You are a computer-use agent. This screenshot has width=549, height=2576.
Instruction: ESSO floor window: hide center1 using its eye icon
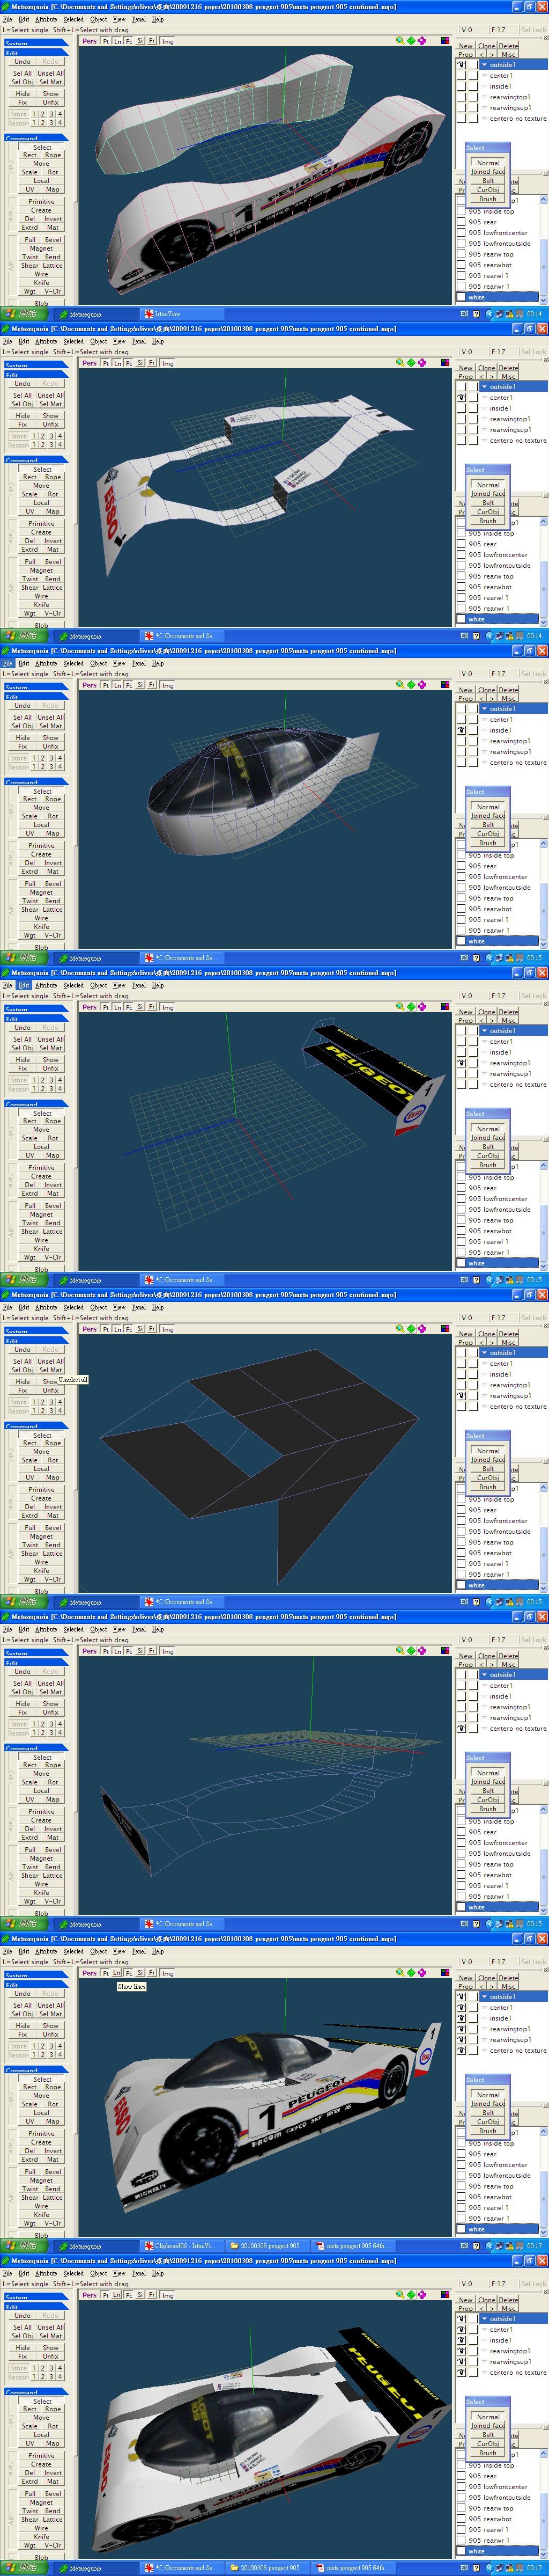461,397
